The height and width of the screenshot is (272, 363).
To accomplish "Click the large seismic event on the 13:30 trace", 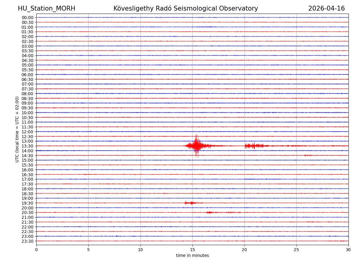I will click(x=197, y=146).
